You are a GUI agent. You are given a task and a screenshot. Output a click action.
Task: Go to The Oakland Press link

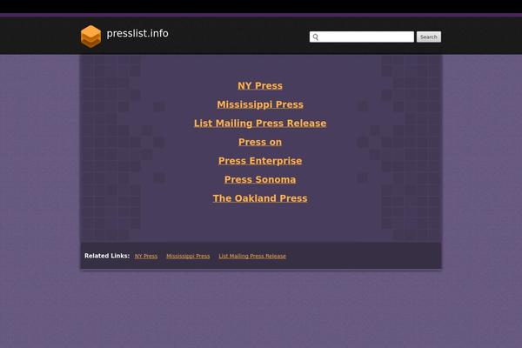(260, 198)
